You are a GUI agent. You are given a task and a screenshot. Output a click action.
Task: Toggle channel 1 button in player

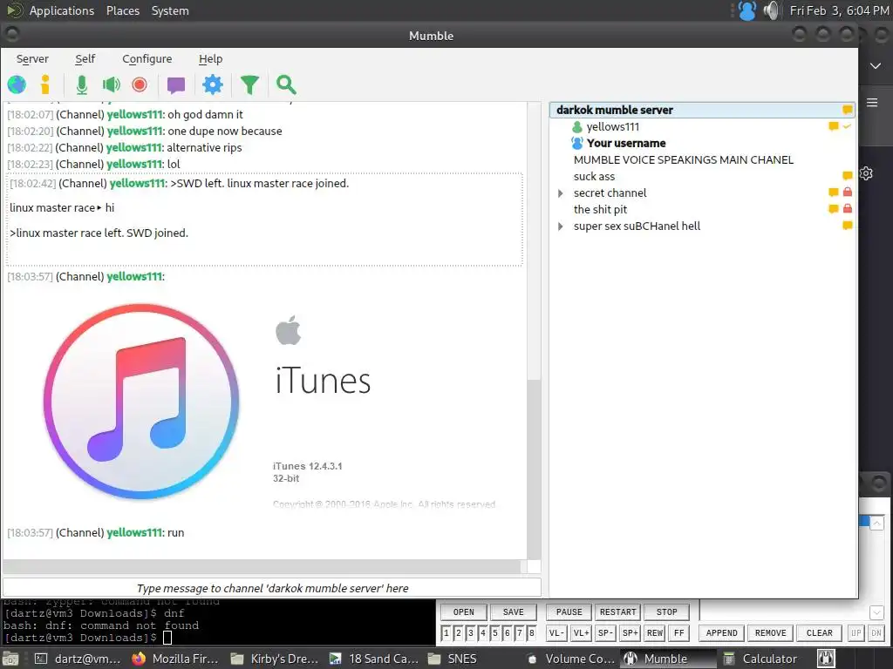tap(446, 633)
